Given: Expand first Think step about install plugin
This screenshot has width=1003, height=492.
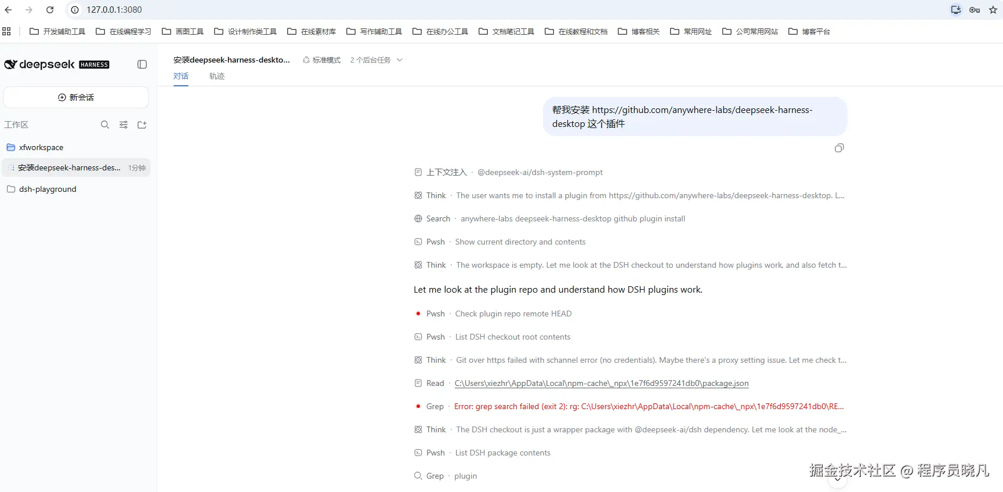Looking at the screenshot, I should coord(629,195).
